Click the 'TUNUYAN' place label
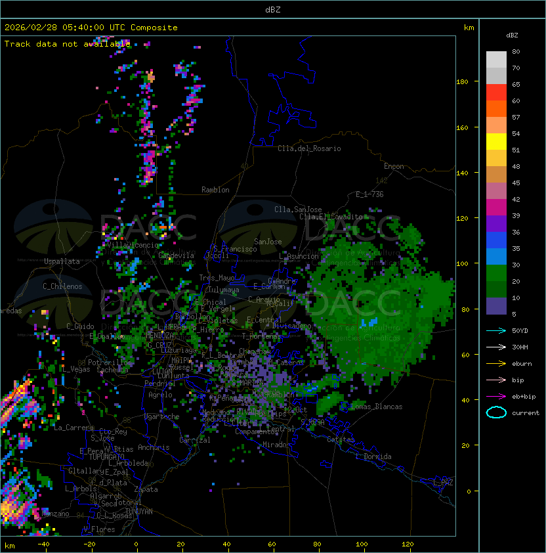The width and height of the screenshot is (546, 553). pos(139,511)
